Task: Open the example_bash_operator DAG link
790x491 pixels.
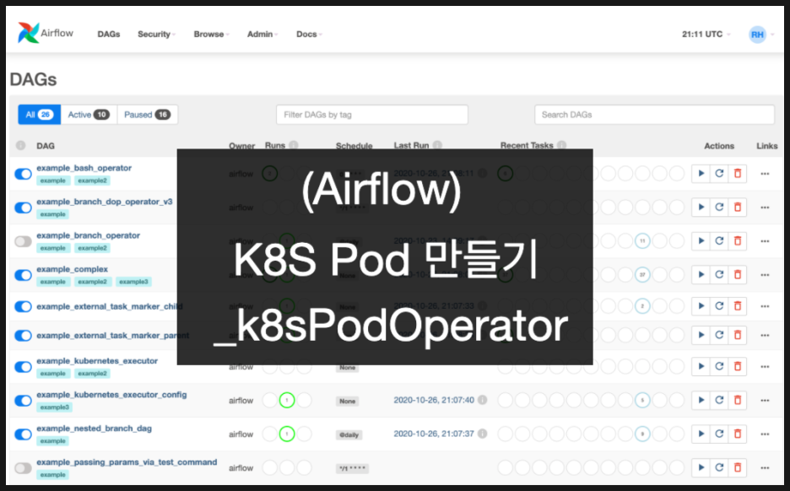Action: coord(84,168)
